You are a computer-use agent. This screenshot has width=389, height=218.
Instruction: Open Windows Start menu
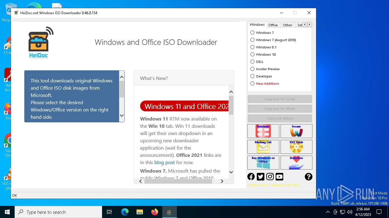point(7,212)
